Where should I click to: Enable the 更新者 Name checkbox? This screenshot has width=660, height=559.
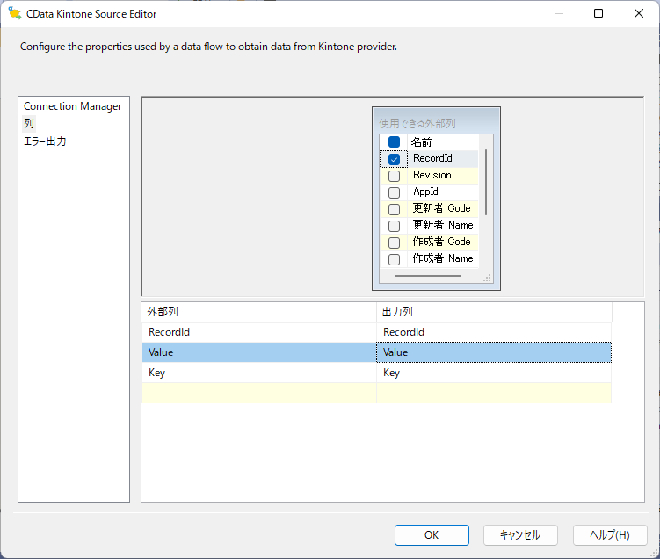(x=394, y=226)
